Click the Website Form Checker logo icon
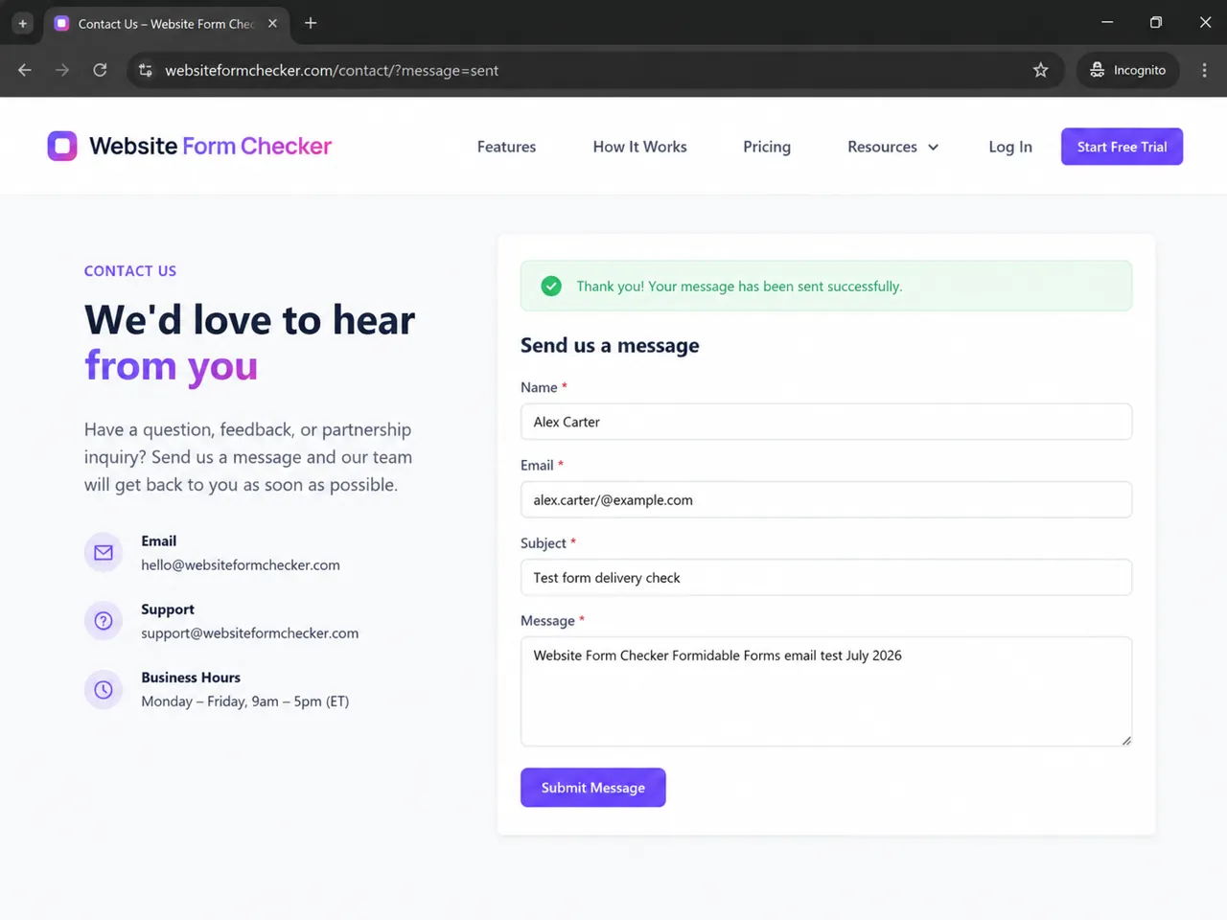 tap(62, 146)
